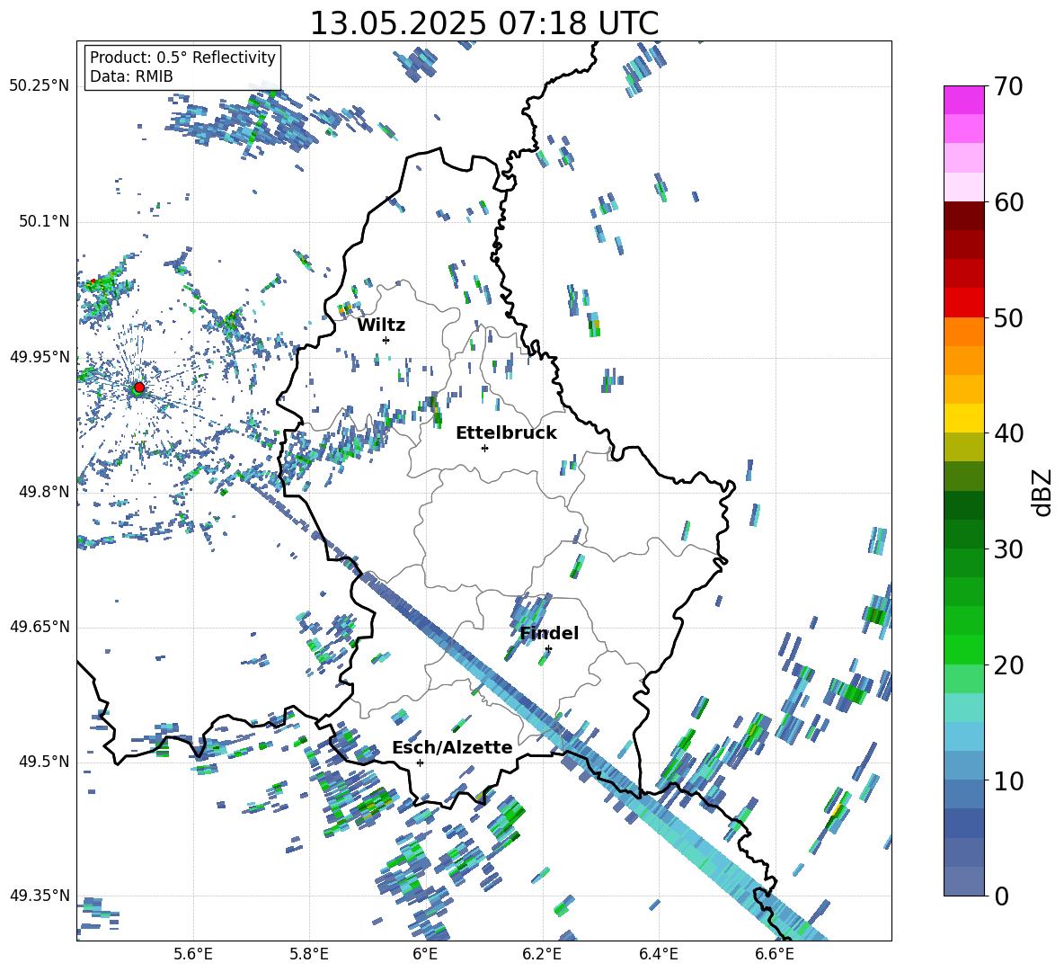Click the cross marker below Esch/Alzette
The height and width of the screenshot is (972, 1064).
pos(420,762)
